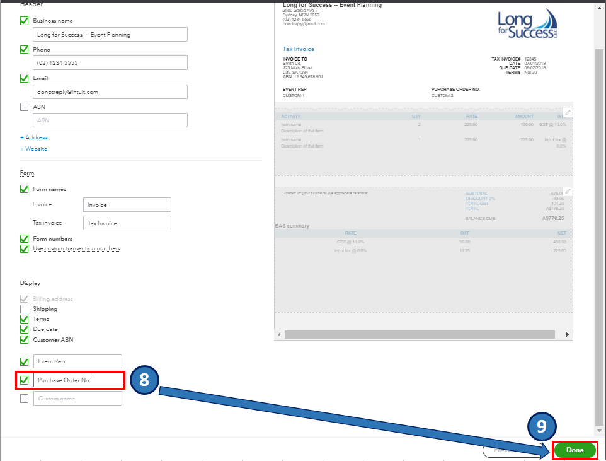Click the empty Custom name input field
606x461 pixels.
(77, 399)
